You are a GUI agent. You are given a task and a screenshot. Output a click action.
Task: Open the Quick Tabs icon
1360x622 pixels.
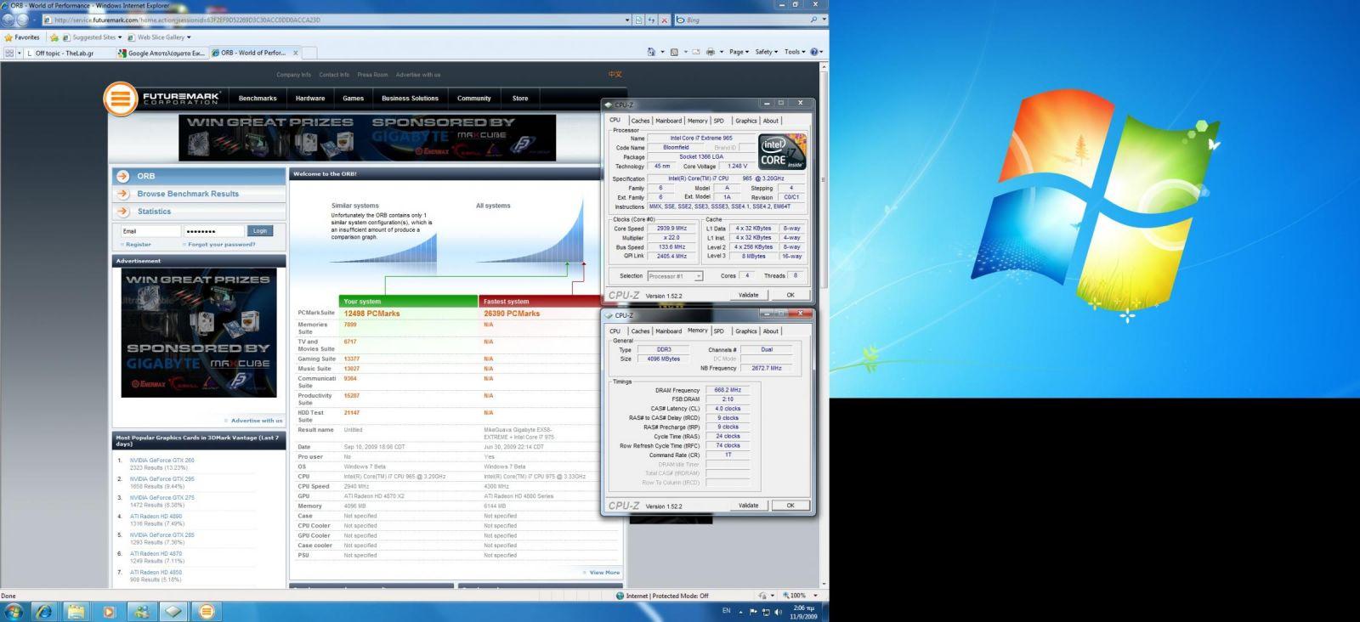(x=10, y=53)
